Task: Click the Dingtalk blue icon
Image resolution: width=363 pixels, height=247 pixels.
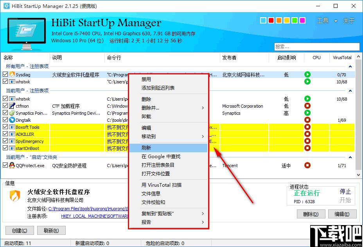Action: pos(12,120)
